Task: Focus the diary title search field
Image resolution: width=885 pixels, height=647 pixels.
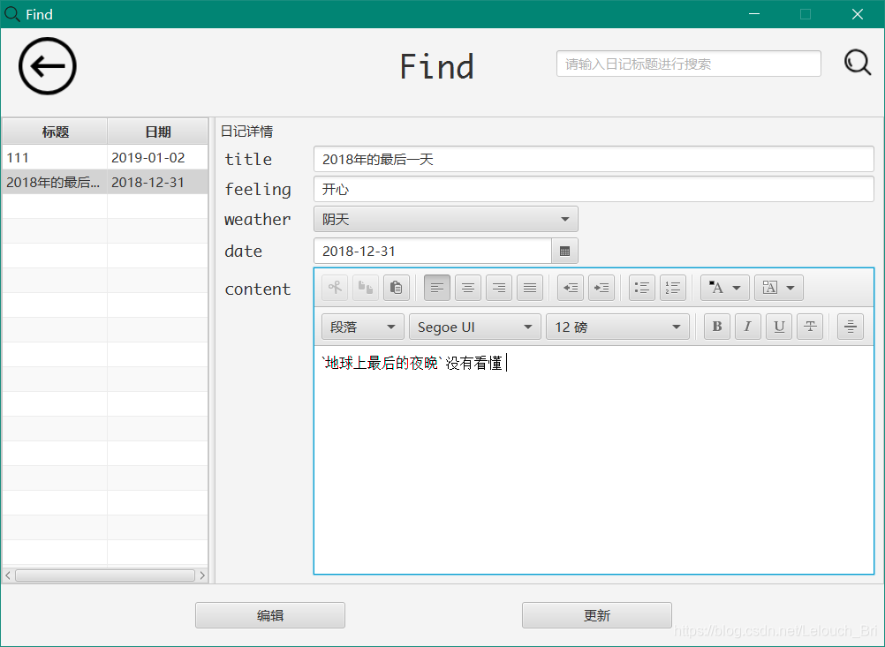Action: tap(689, 64)
